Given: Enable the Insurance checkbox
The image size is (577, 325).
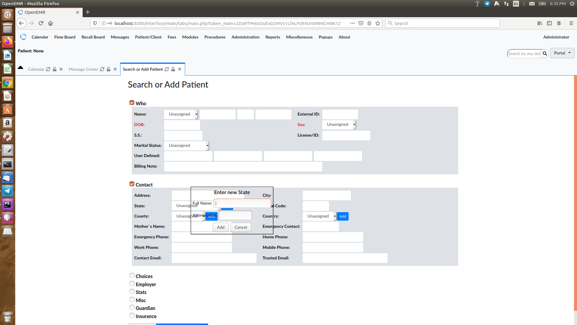Looking at the screenshot, I should [132, 315].
